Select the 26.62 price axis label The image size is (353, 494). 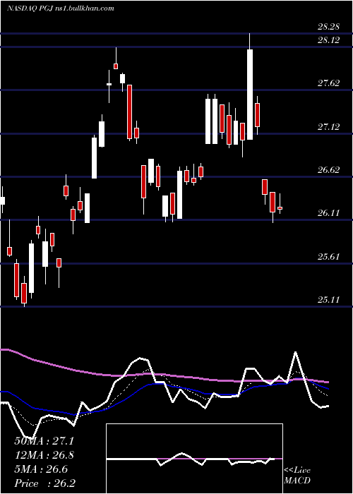pyautogui.click(x=328, y=170)
